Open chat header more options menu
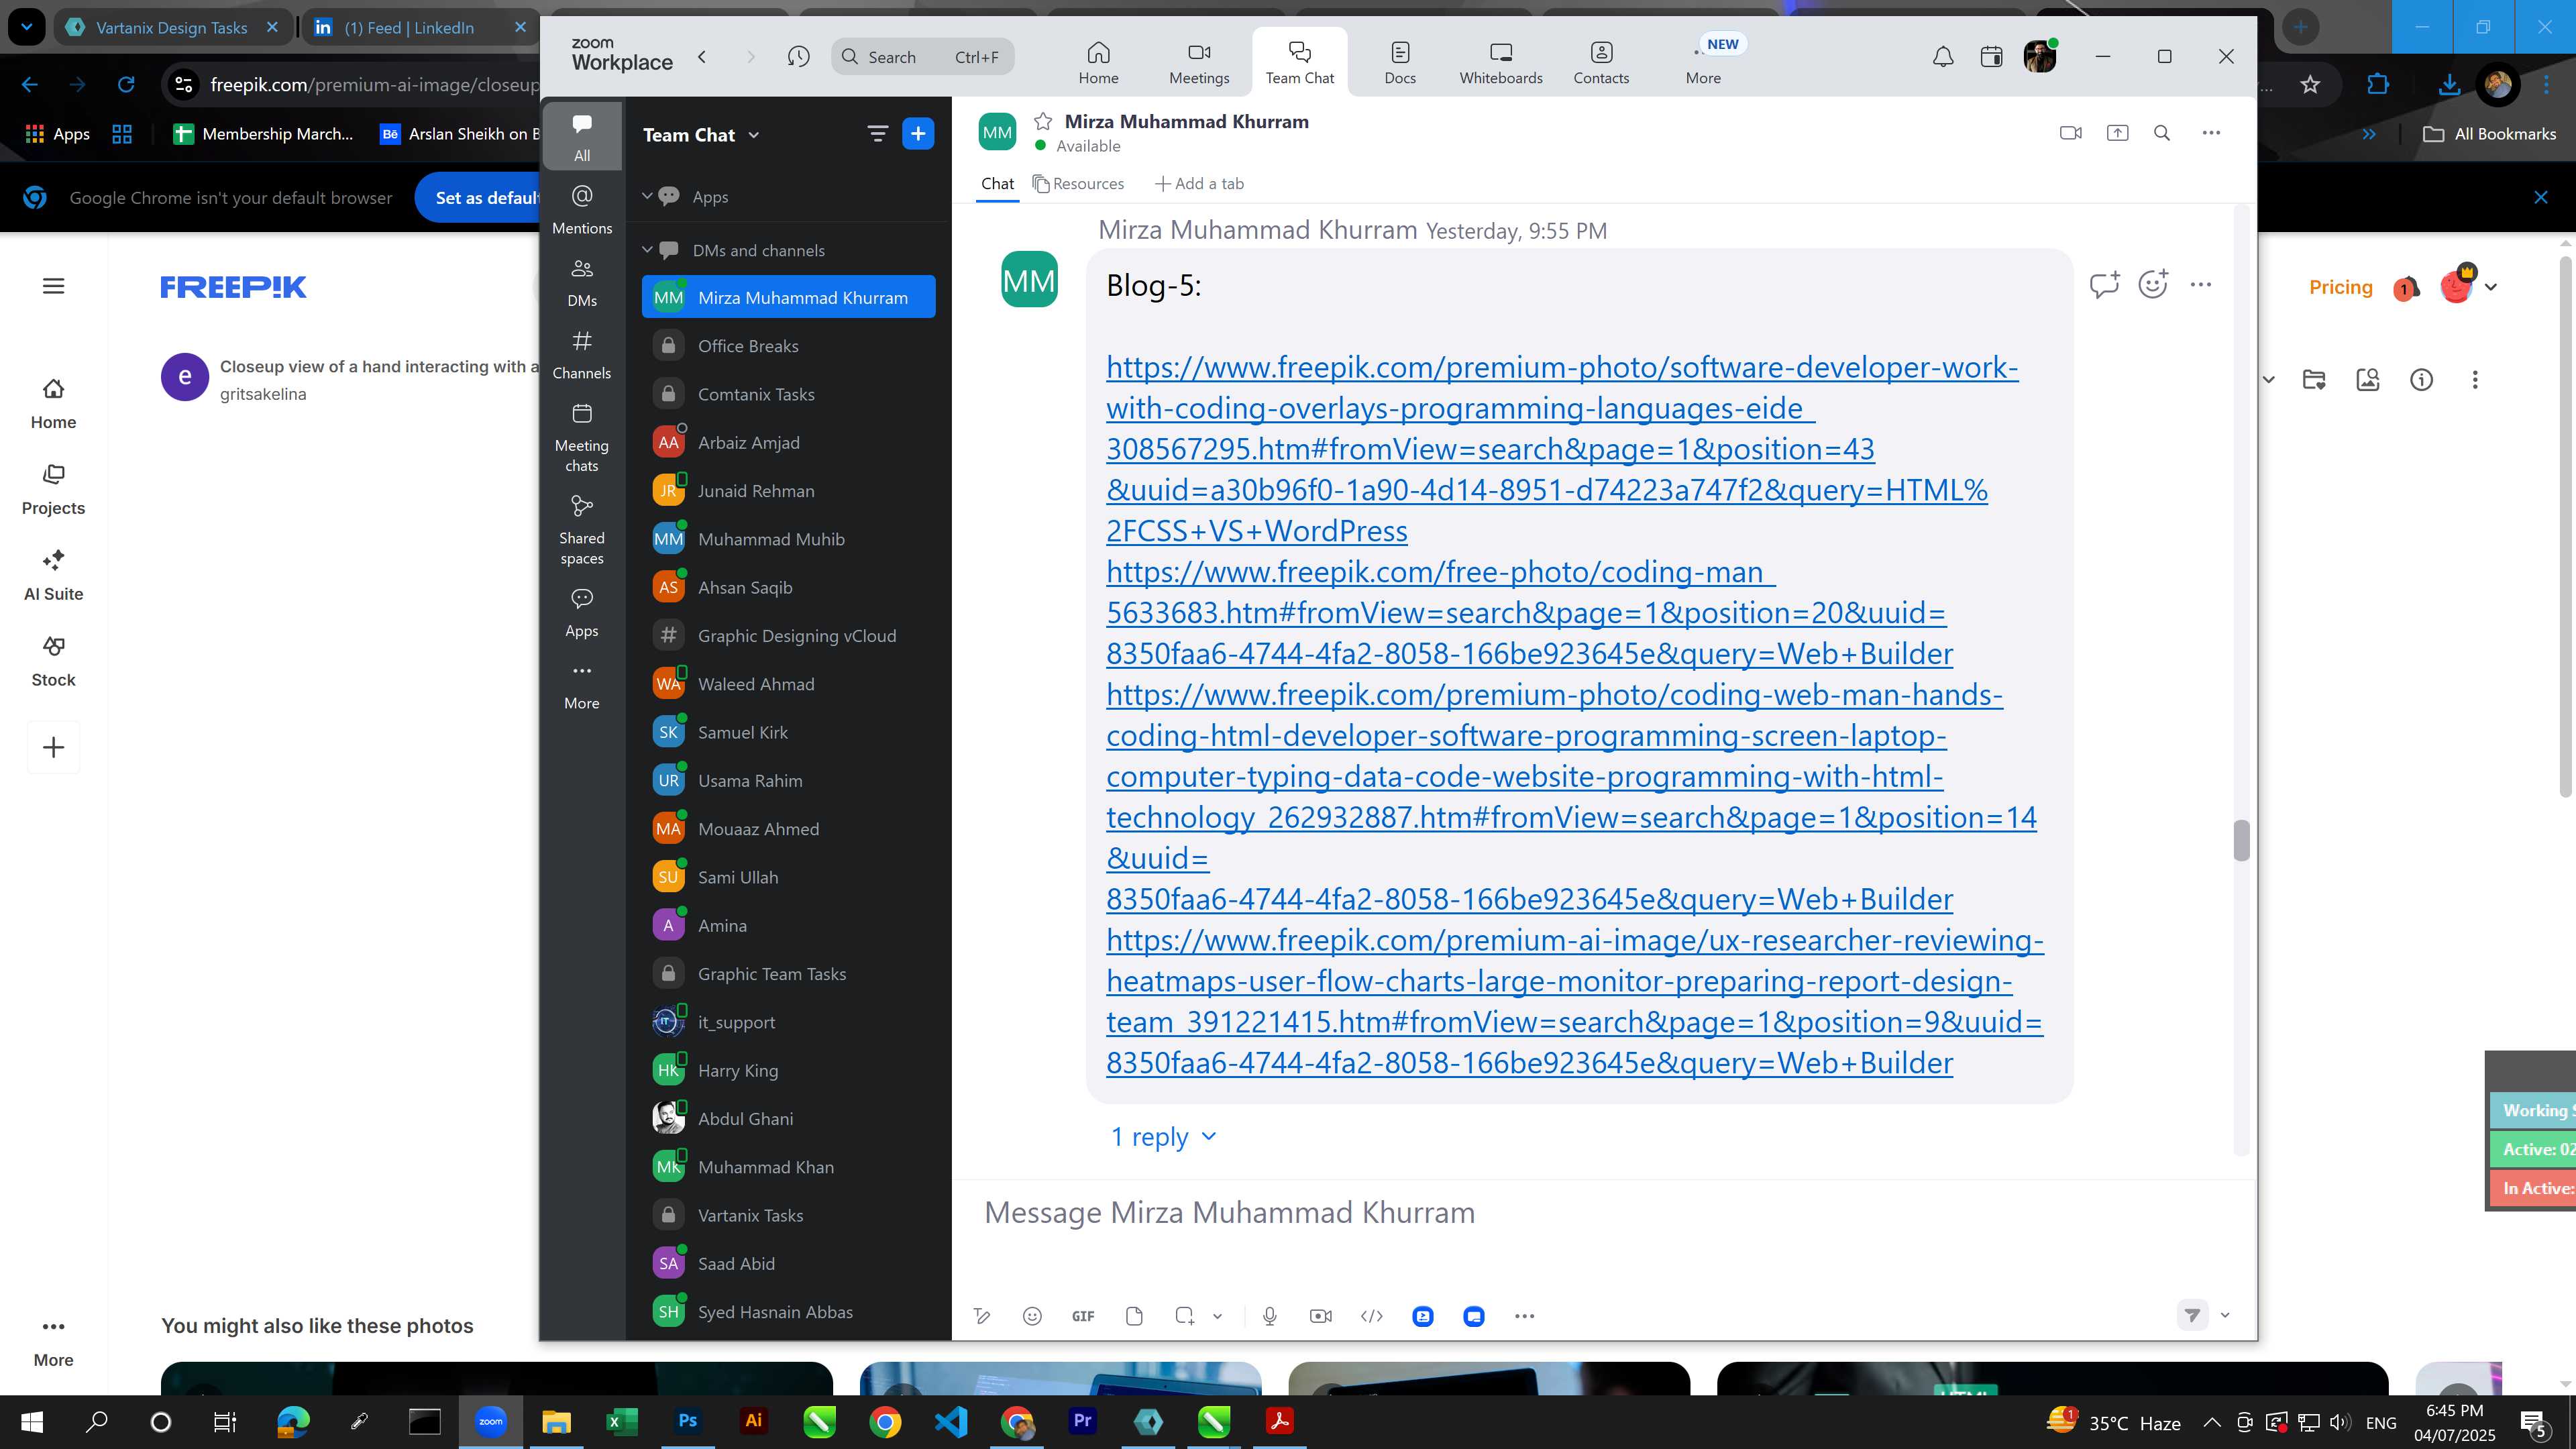The width and height of the screenshot is (2576, 1449). coord(2211,133)
